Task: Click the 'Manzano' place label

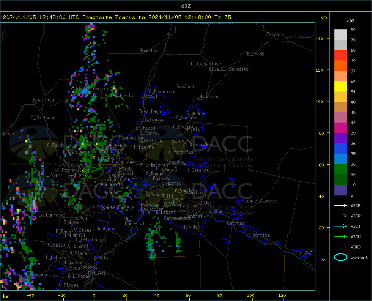Action: click(38, 275)
